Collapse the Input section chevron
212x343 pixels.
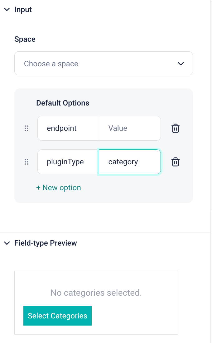[x=7, y=10]
